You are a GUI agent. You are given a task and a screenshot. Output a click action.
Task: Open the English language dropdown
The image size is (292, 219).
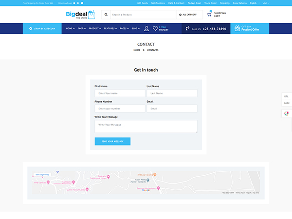pos(254,3)
